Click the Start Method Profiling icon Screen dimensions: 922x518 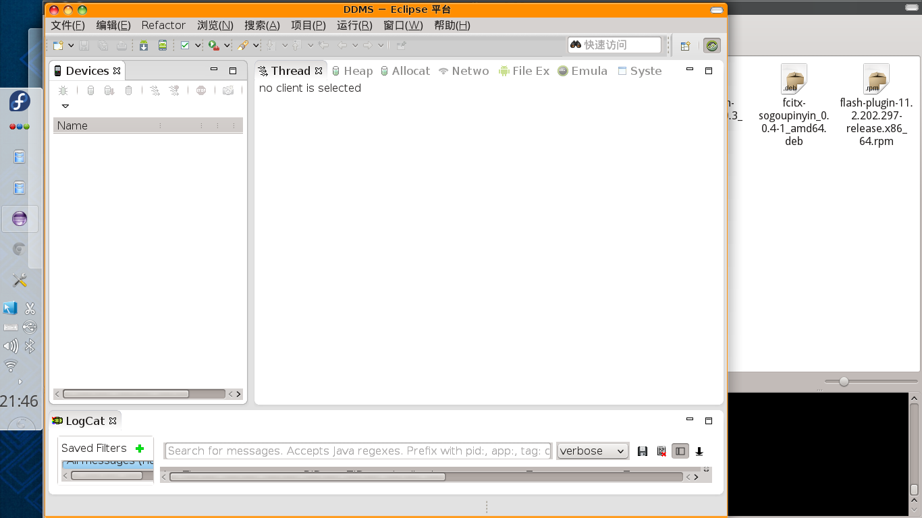click(x=174, y=90)
